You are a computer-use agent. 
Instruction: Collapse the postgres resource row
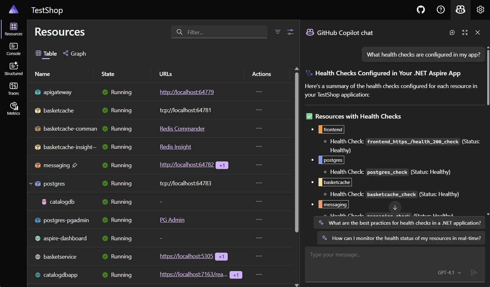[x=30, y=183]
